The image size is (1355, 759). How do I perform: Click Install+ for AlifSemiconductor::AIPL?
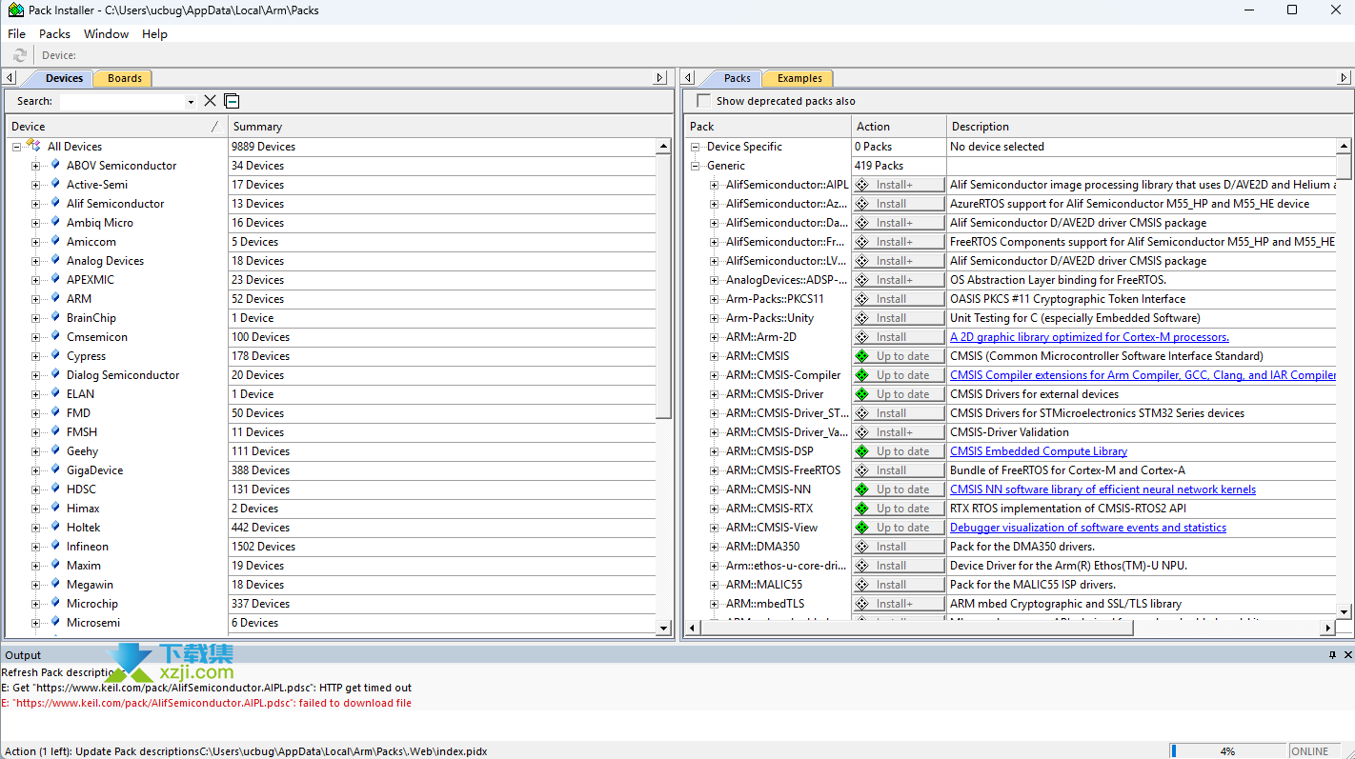coord(899,185)
